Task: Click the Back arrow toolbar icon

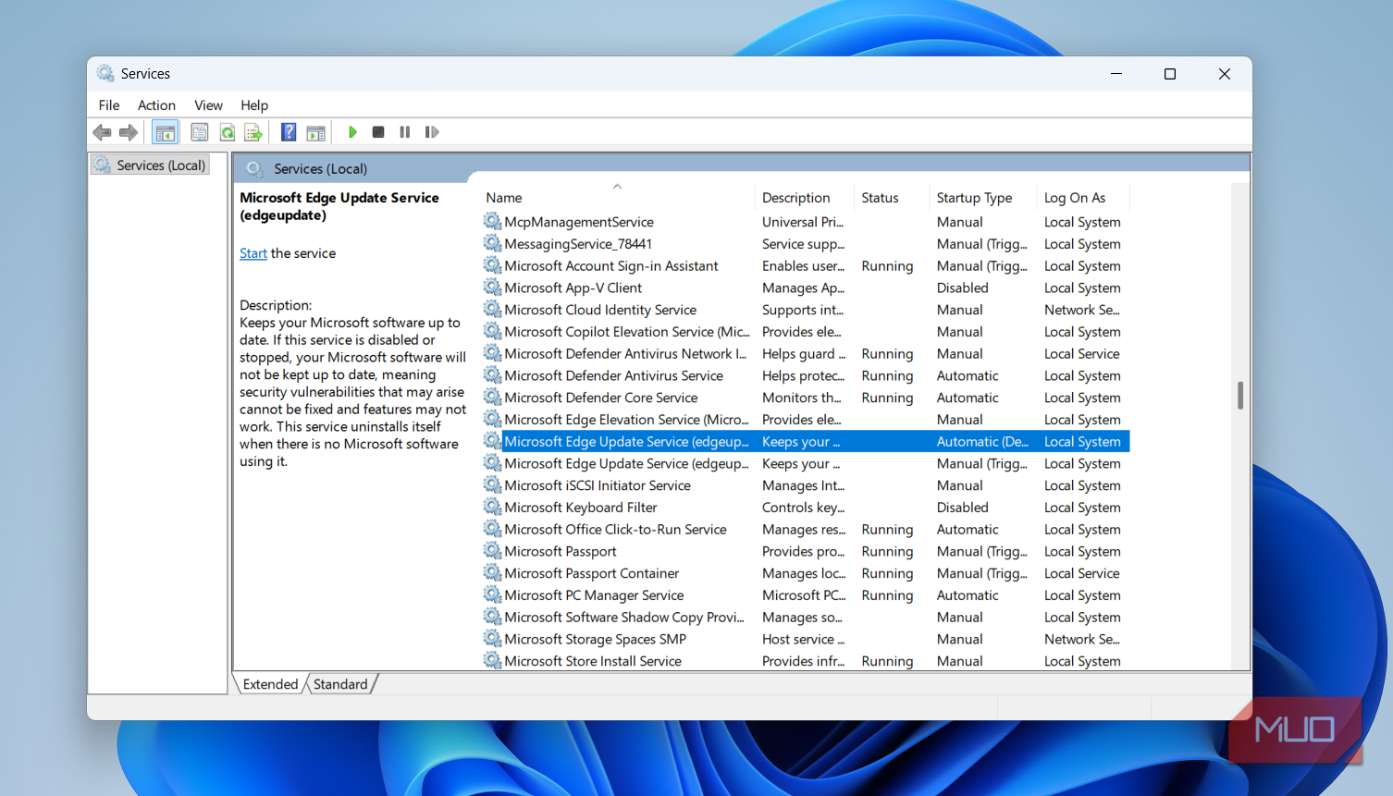Action: click(x=102, y=132)
